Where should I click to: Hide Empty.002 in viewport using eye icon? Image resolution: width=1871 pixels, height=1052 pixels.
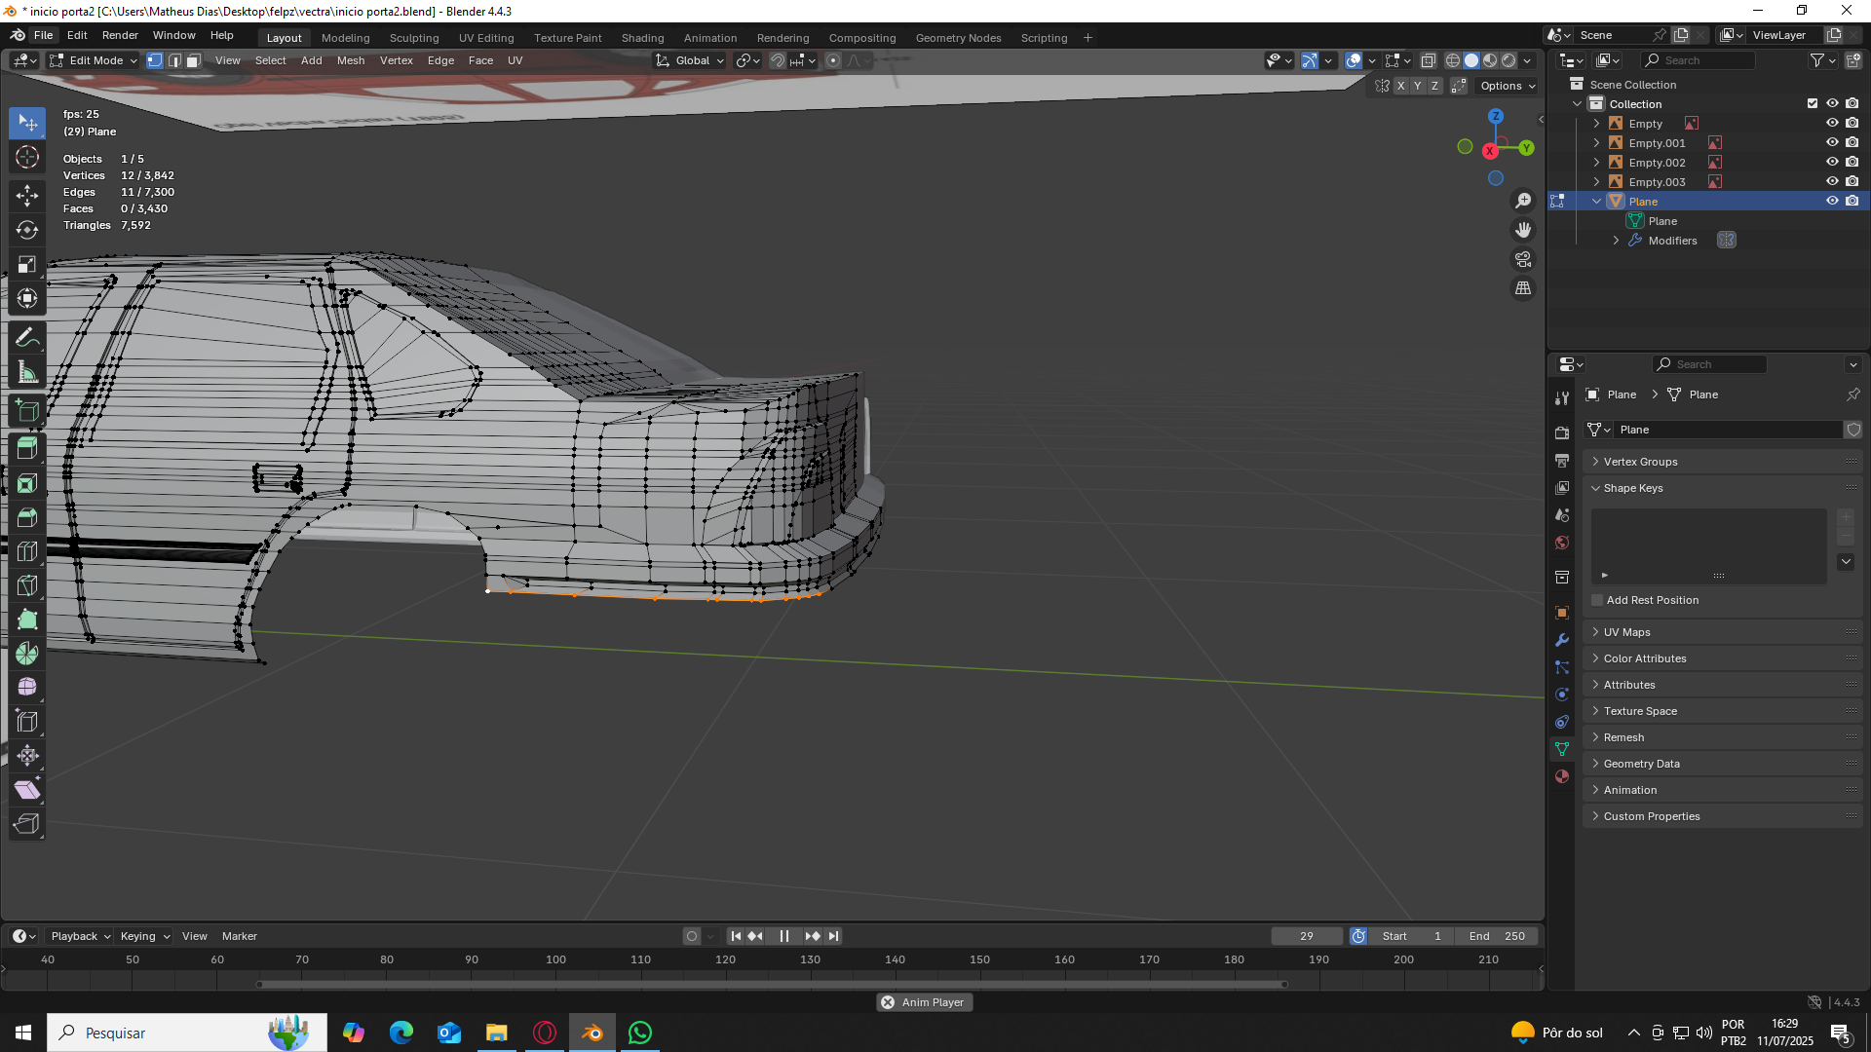1832,163
